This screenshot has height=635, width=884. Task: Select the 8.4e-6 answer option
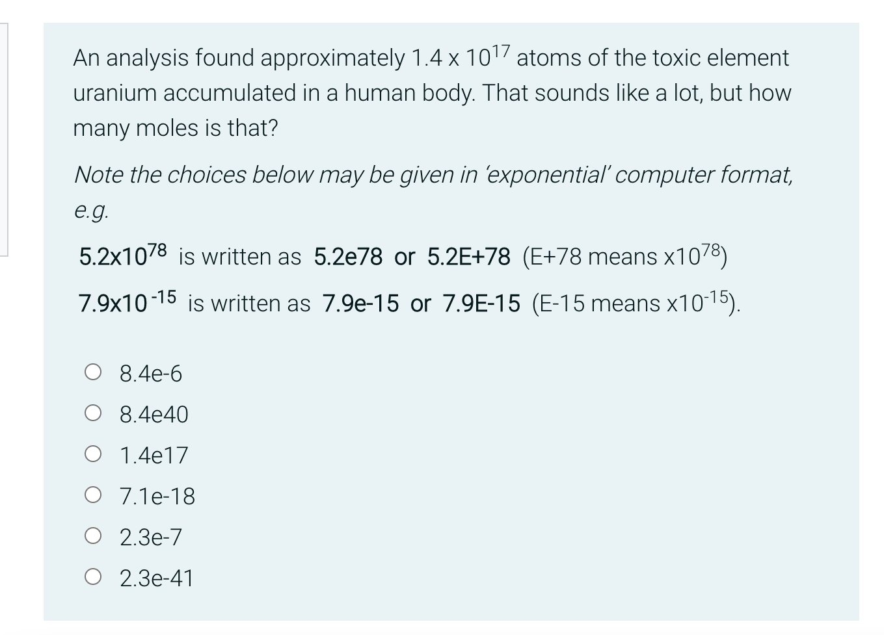(93, 372)
